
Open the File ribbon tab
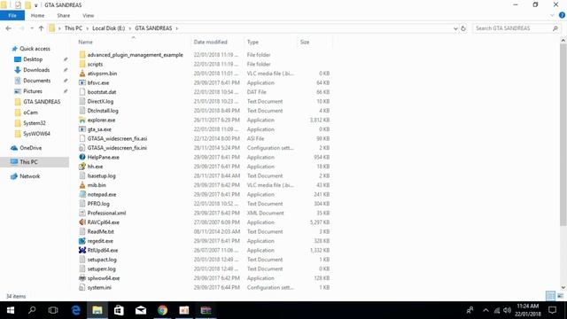tap(12, 16)
